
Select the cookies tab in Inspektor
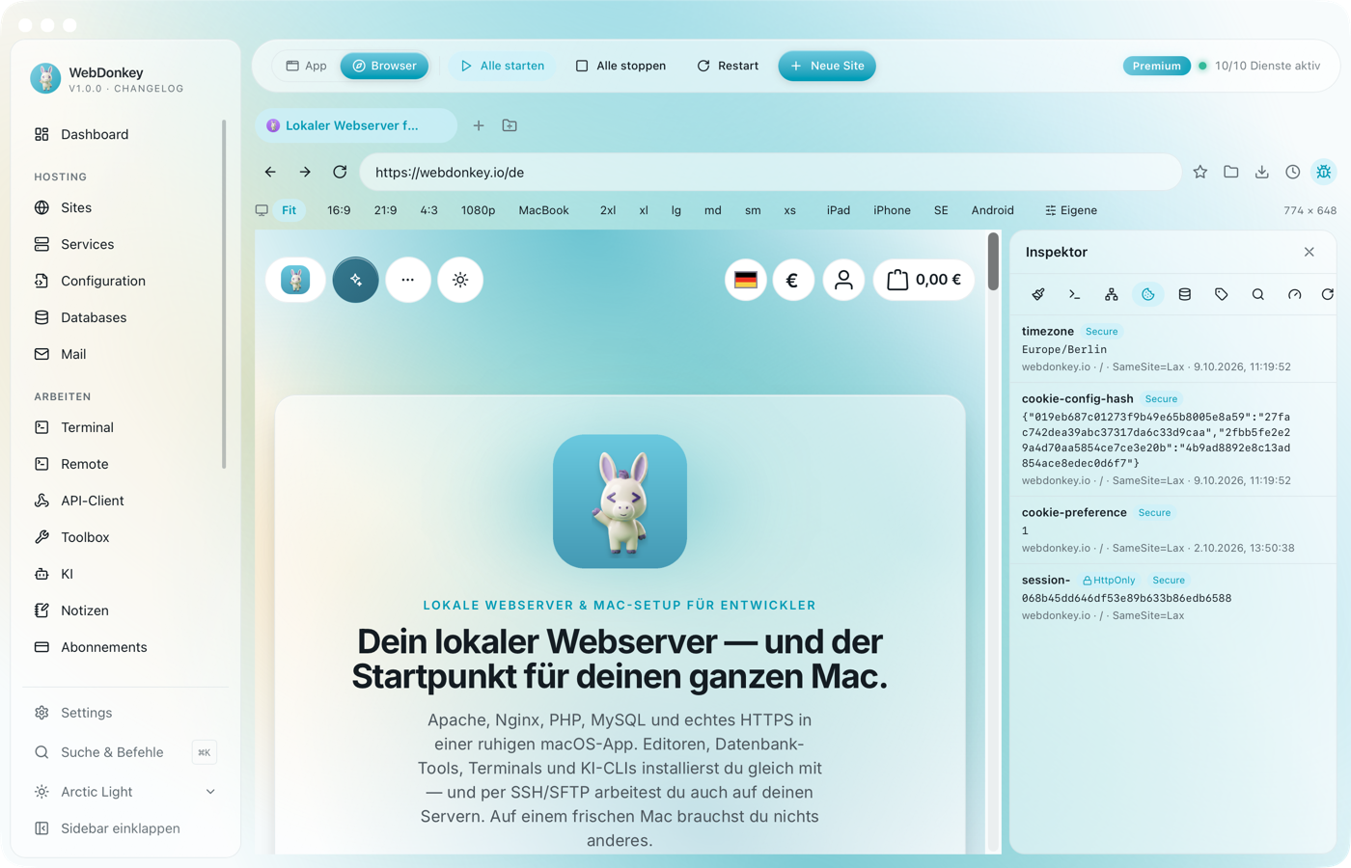(x=1147, y=294)
